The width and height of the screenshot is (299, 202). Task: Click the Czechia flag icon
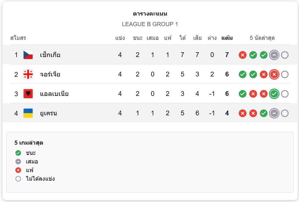tap(28, 55)
